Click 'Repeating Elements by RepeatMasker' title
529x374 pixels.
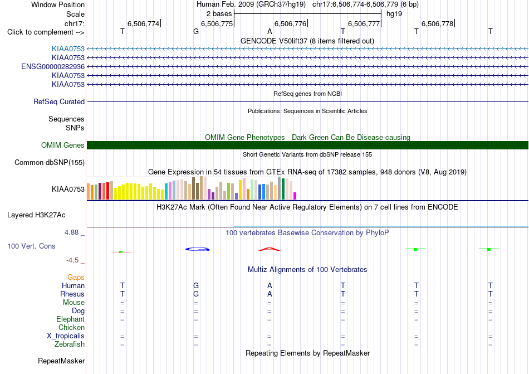pos(308,353)
